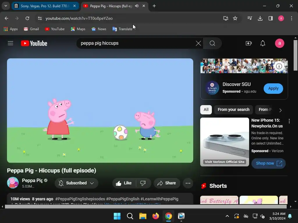Select From your search chip
Image resolution: width=298 pixels, height=223 pixels.
click(x=233, y=109)
